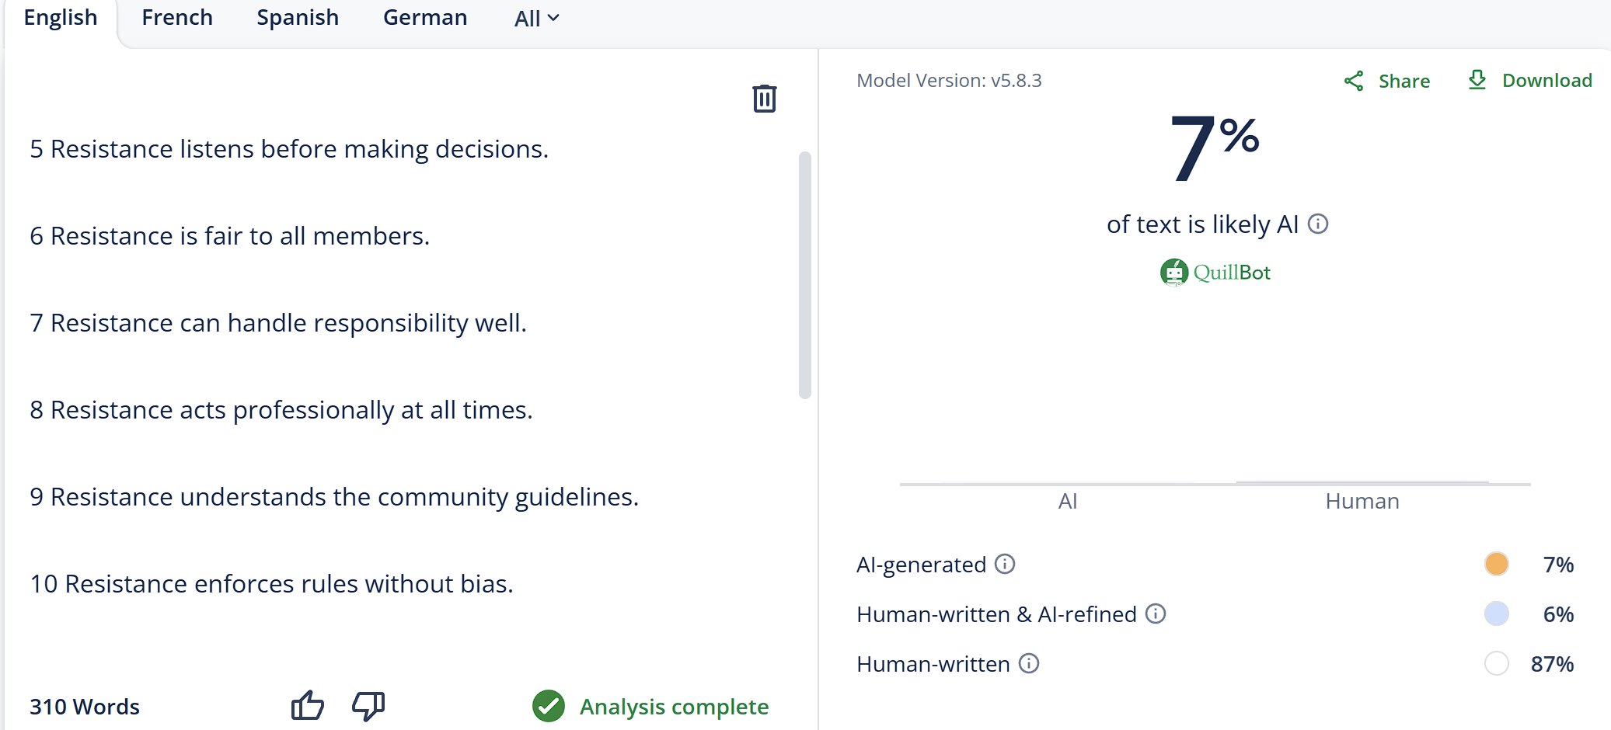The image size is (1611, 730).
Task: Click the trash delete text icon
Action: tap(764, 99)
